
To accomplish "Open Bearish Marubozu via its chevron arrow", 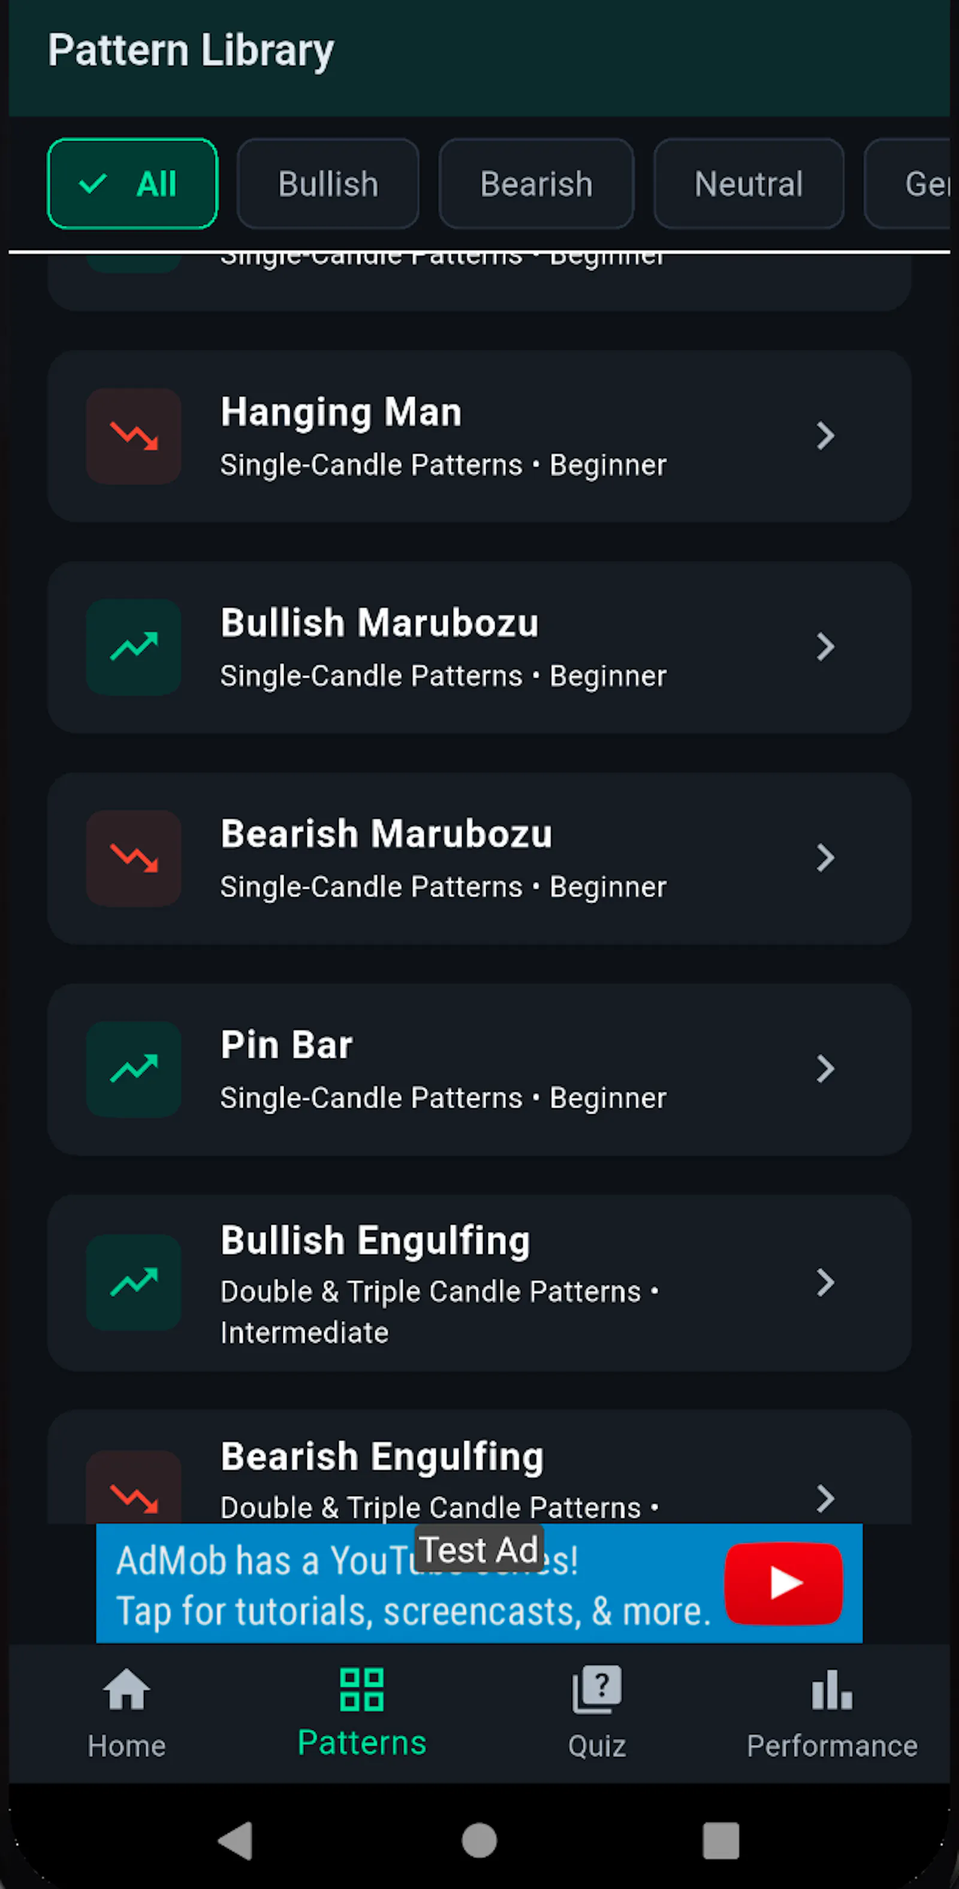I will pyautogui.click(x=825, y=858).
